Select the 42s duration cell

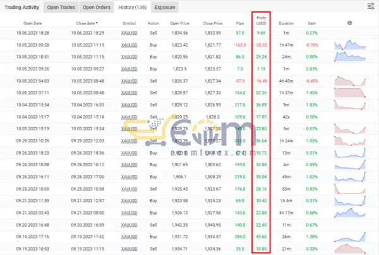286,117
